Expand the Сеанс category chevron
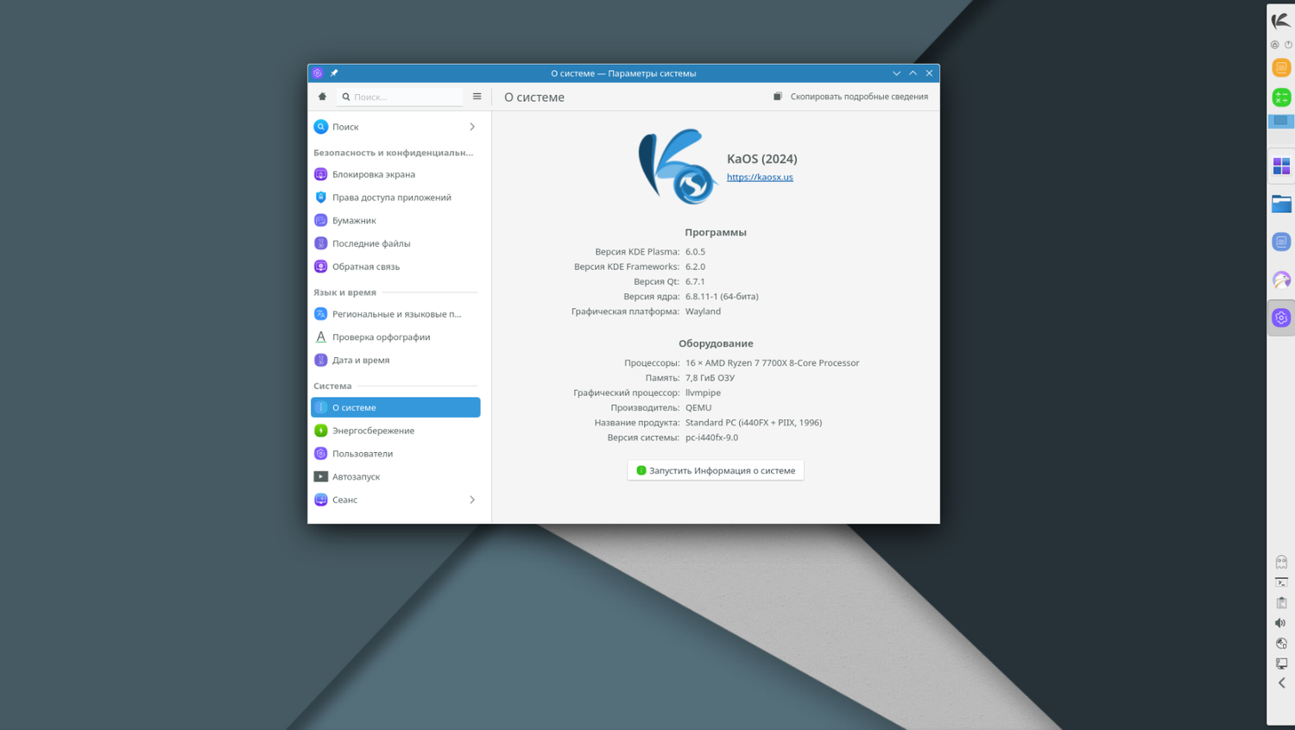The image size is (1295, 730). (472, 500)
